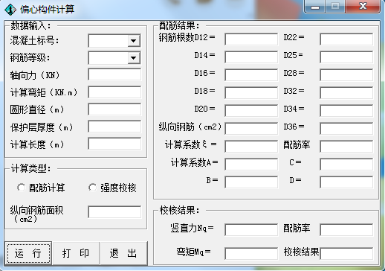This screenshot has width=385, height=271.
Task: Click the 运行 button
Action: tap(28, 253)
